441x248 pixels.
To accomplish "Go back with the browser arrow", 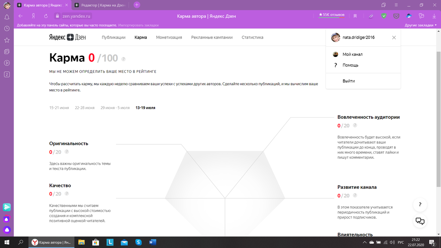I will 21,16.
